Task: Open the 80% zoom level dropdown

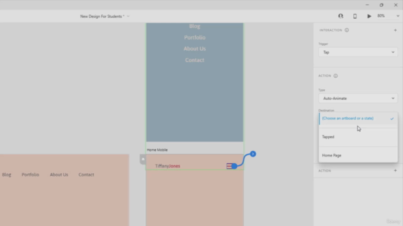Action: (x=388, y=16)
